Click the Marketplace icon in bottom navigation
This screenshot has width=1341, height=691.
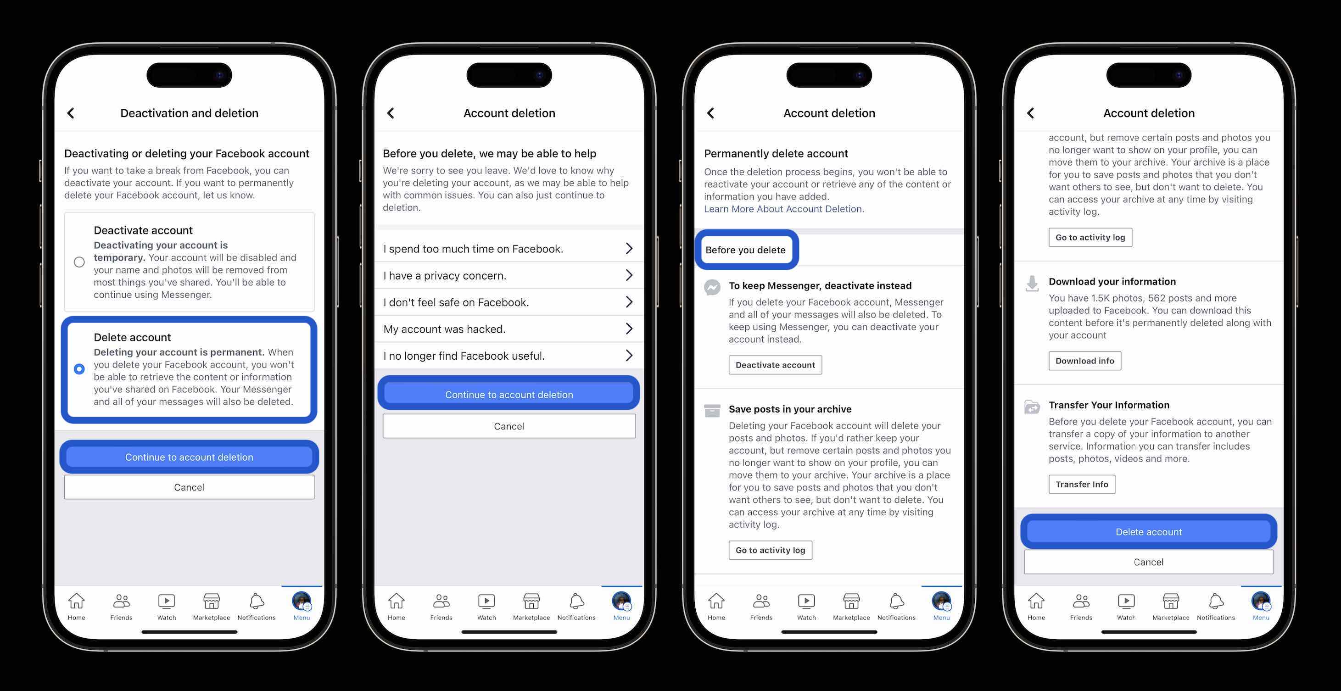(x=211, y=603)
